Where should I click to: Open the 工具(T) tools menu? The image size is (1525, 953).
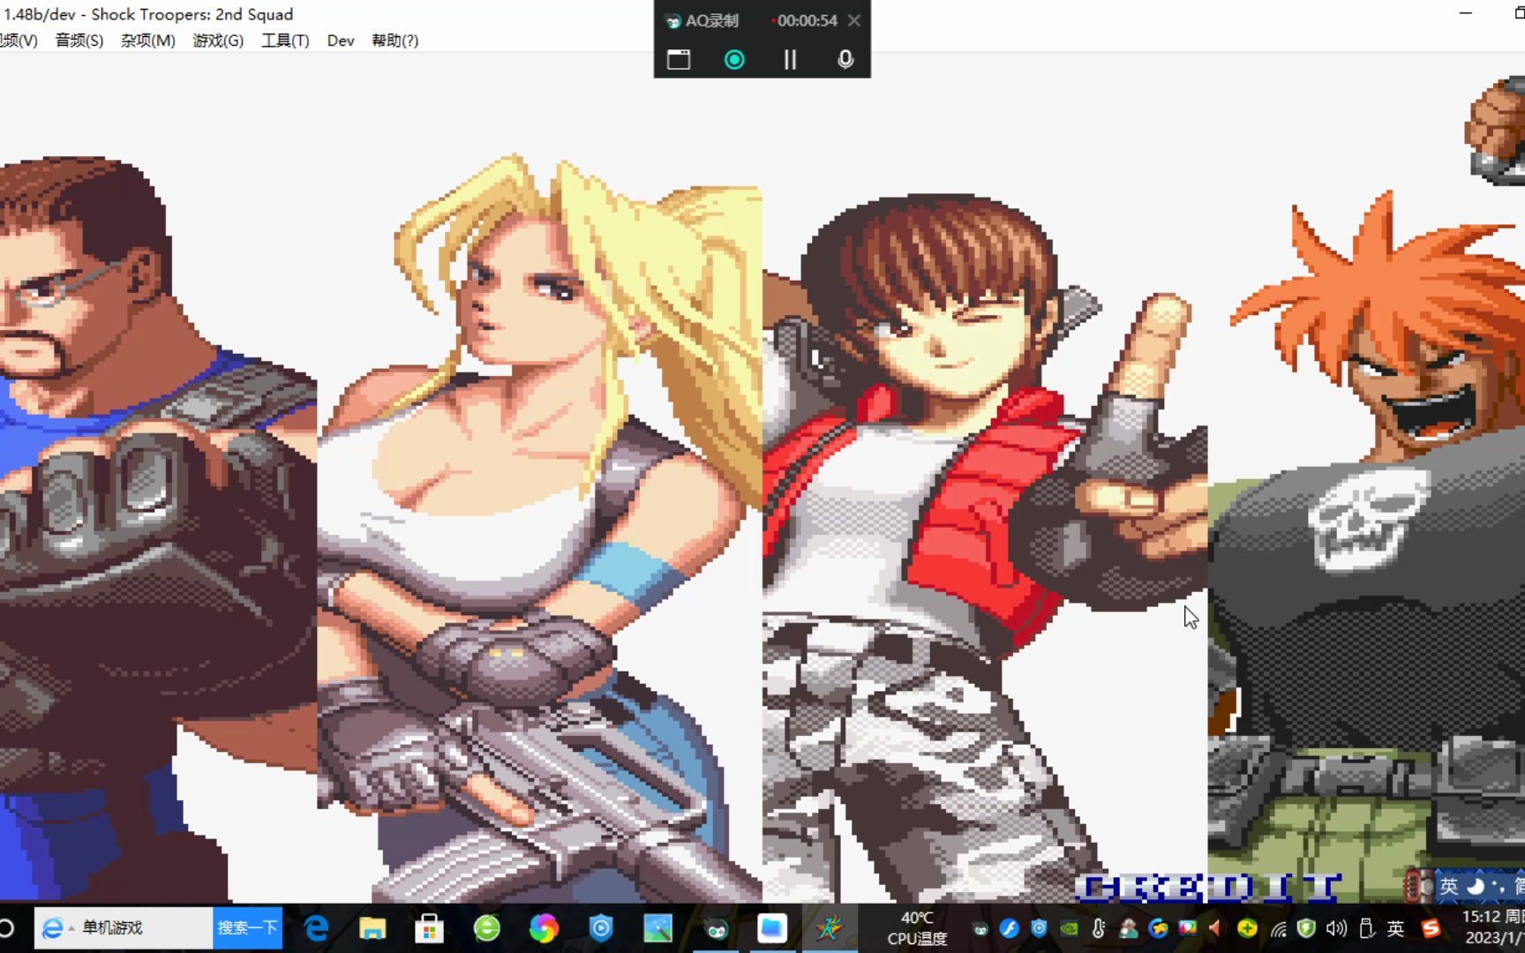pos(285,41)
